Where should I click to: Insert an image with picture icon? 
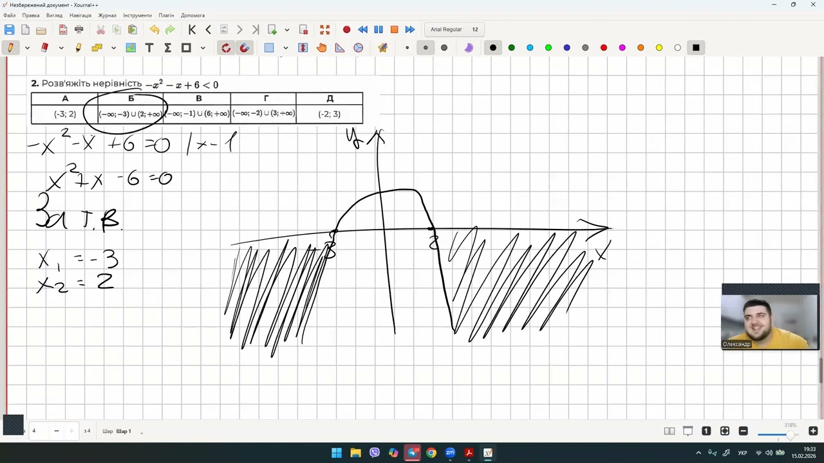click(131, 48)
